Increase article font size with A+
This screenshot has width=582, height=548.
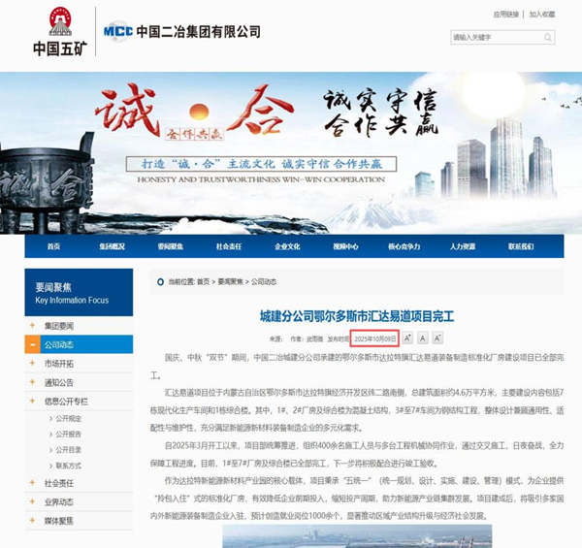(407, 338)
